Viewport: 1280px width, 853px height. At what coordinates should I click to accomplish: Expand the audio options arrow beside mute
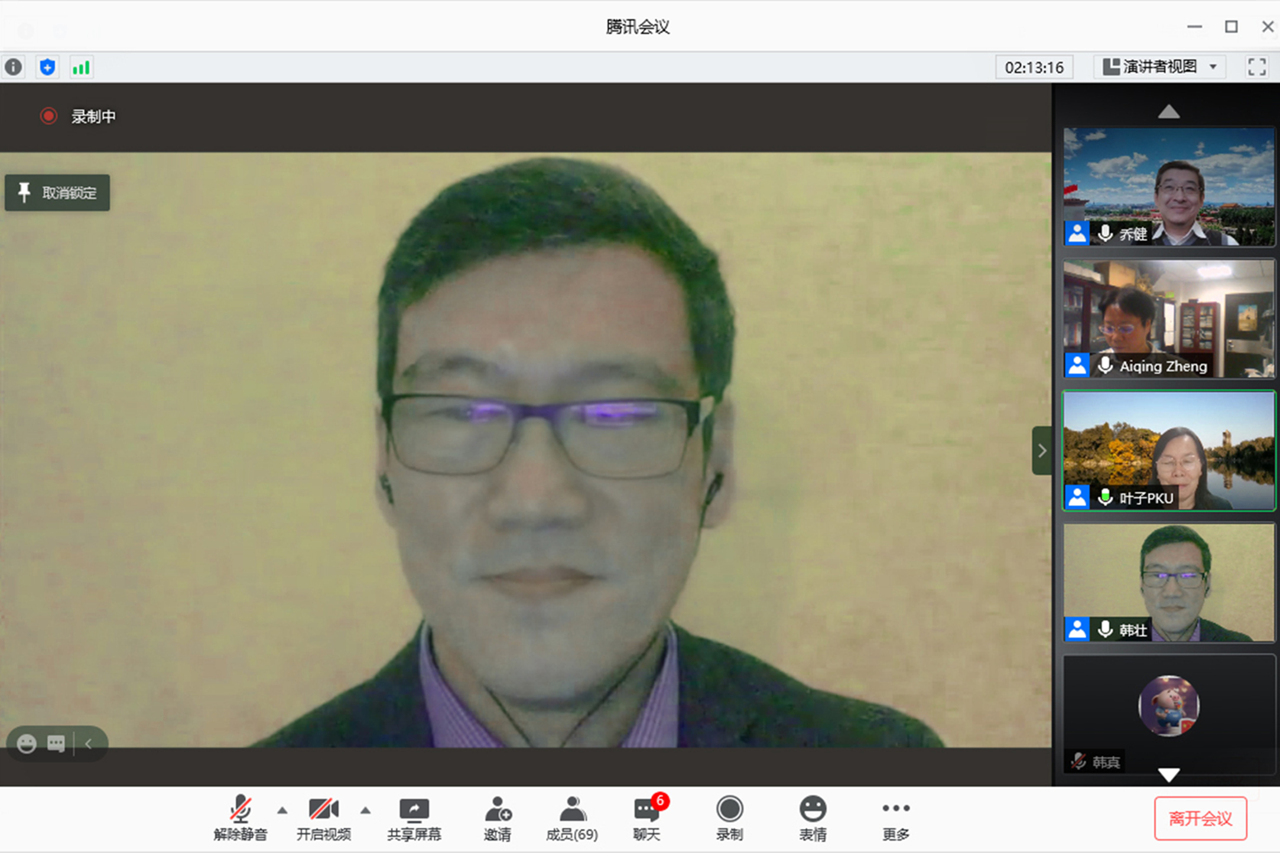point(282,810)
